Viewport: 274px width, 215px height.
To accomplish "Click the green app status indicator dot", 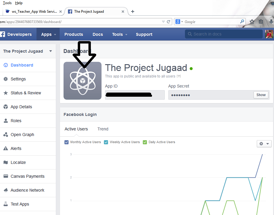I will pos(191,68).
